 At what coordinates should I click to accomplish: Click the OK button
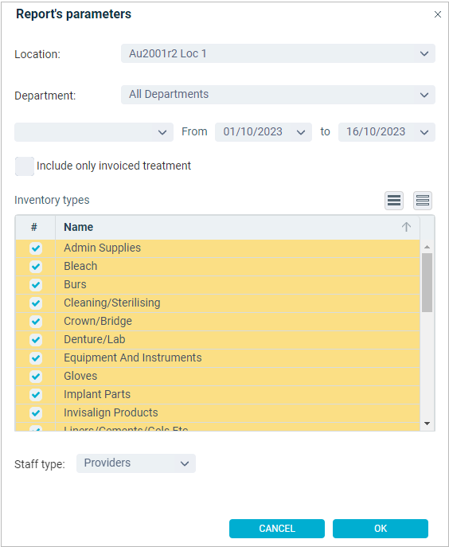pos(381,529)
